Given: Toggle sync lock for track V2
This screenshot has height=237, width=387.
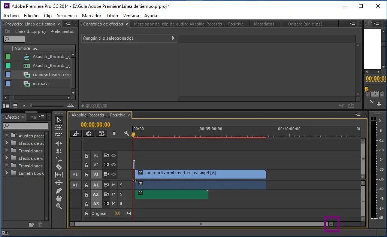Looking at the screenshot, I should (106, 165).
